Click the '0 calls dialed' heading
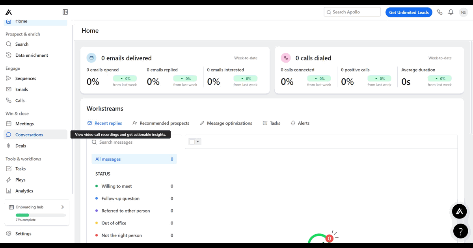This screenshot has height=248, width=473. pos(313,58)
